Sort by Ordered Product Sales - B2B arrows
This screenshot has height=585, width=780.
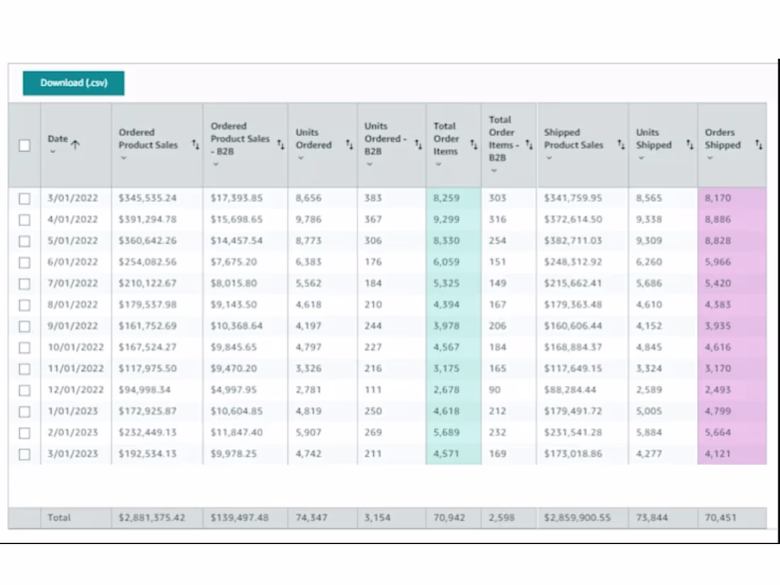pos(281,145)
